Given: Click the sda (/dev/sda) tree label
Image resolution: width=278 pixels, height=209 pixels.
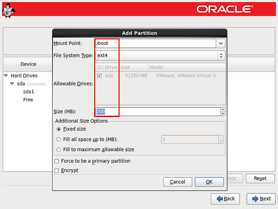Looking at the screenshot, I should pos(32,84).
